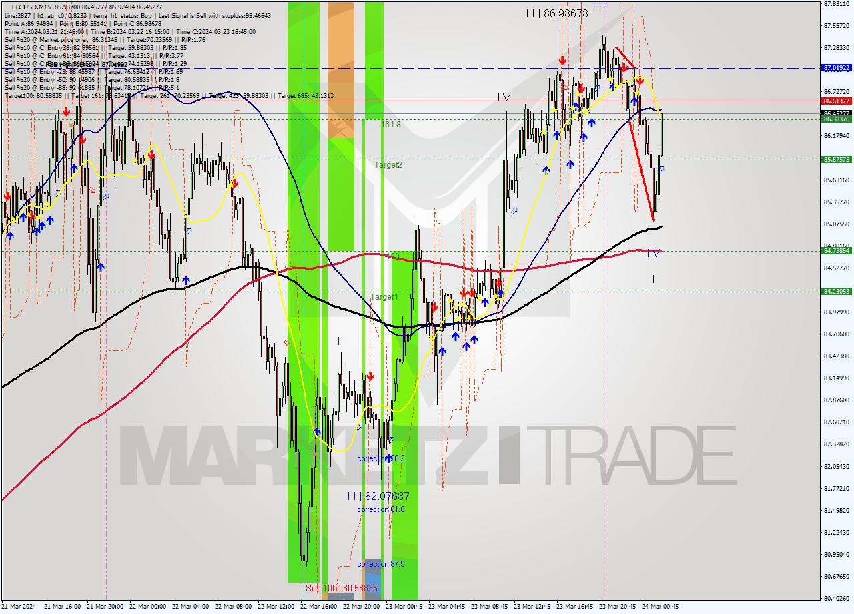Click the '23 Mar 08:45' time label
The height and width of the screenshot is (614, 854).
490,607
